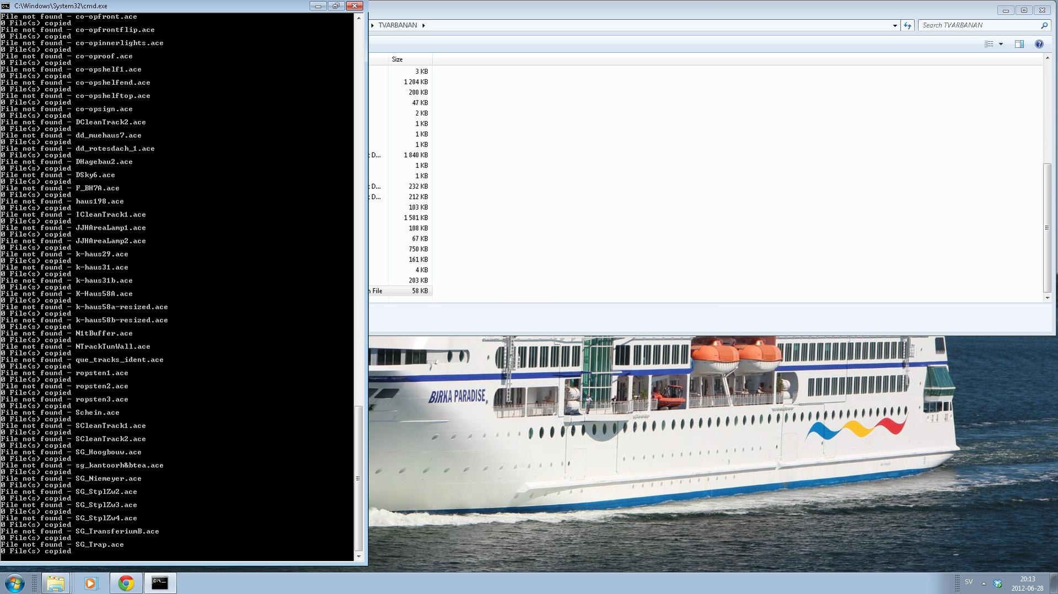Image resolution: width=1058 pixels, height=594 pixels.
Task: Expand the arrow before TVARBANAN breadcrumb
Action: pyautogui.click(x=373, y=25)
